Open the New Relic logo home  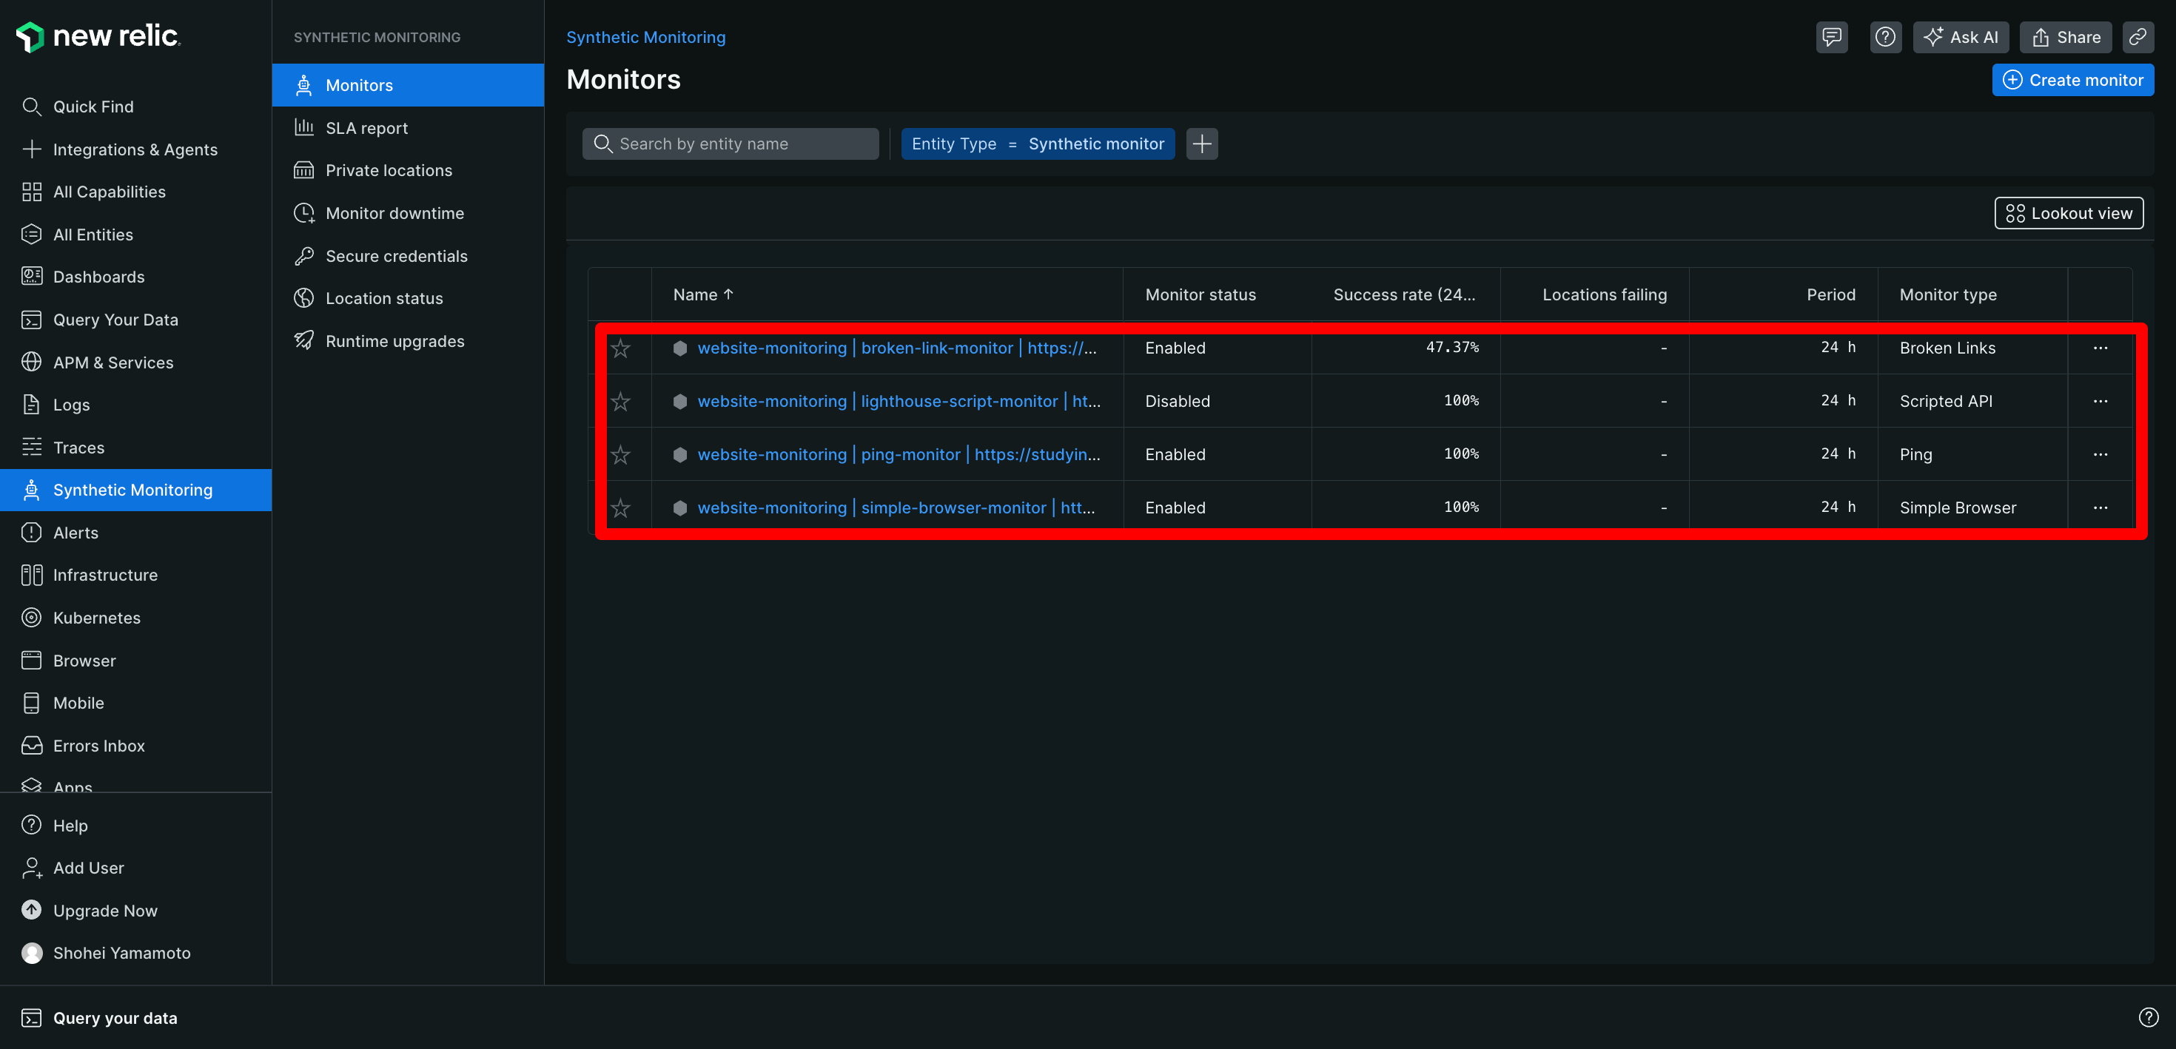pyautogui.click(x=98, y=36)
